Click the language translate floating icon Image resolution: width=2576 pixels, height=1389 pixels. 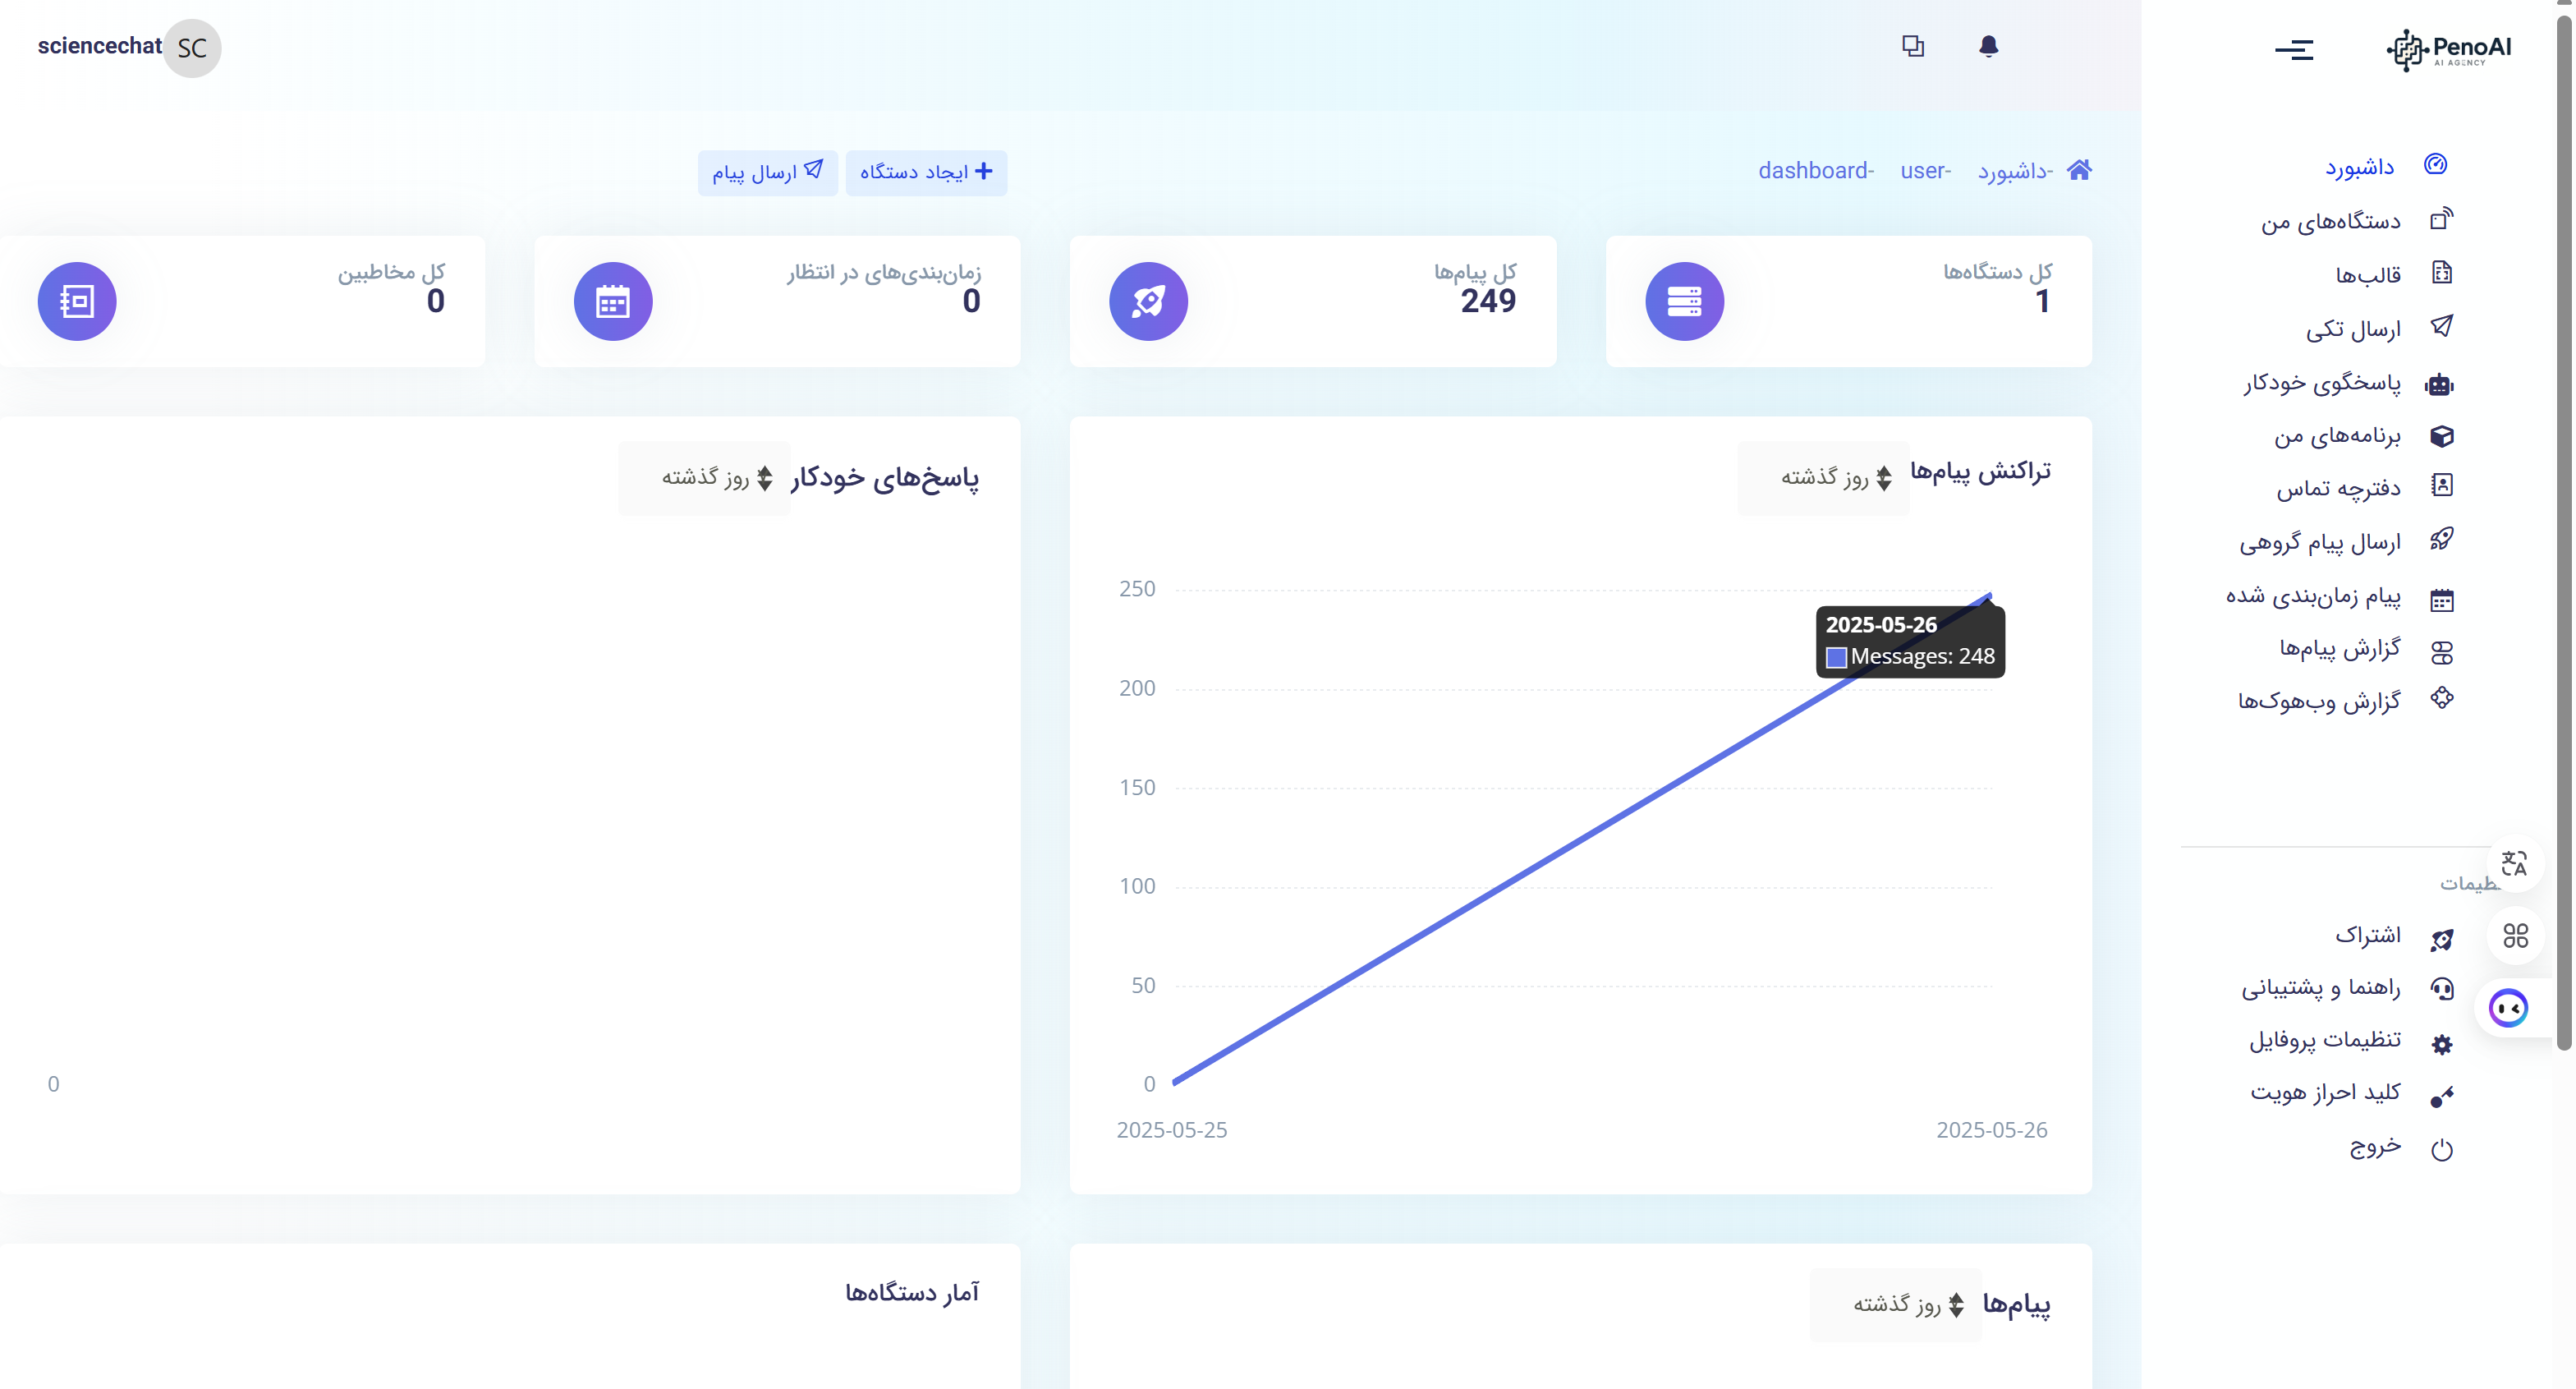[x=2514, y=863]
